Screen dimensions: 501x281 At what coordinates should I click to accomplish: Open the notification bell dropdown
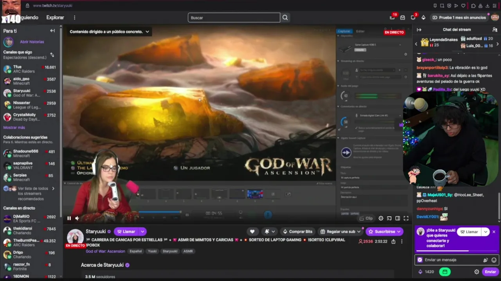[270, 231]
